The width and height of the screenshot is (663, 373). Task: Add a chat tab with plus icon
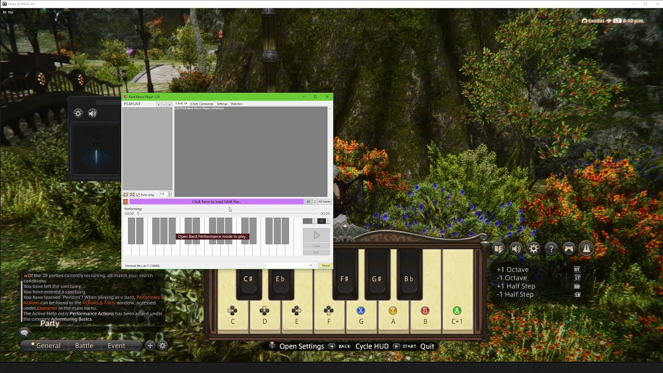pos(150,346)
